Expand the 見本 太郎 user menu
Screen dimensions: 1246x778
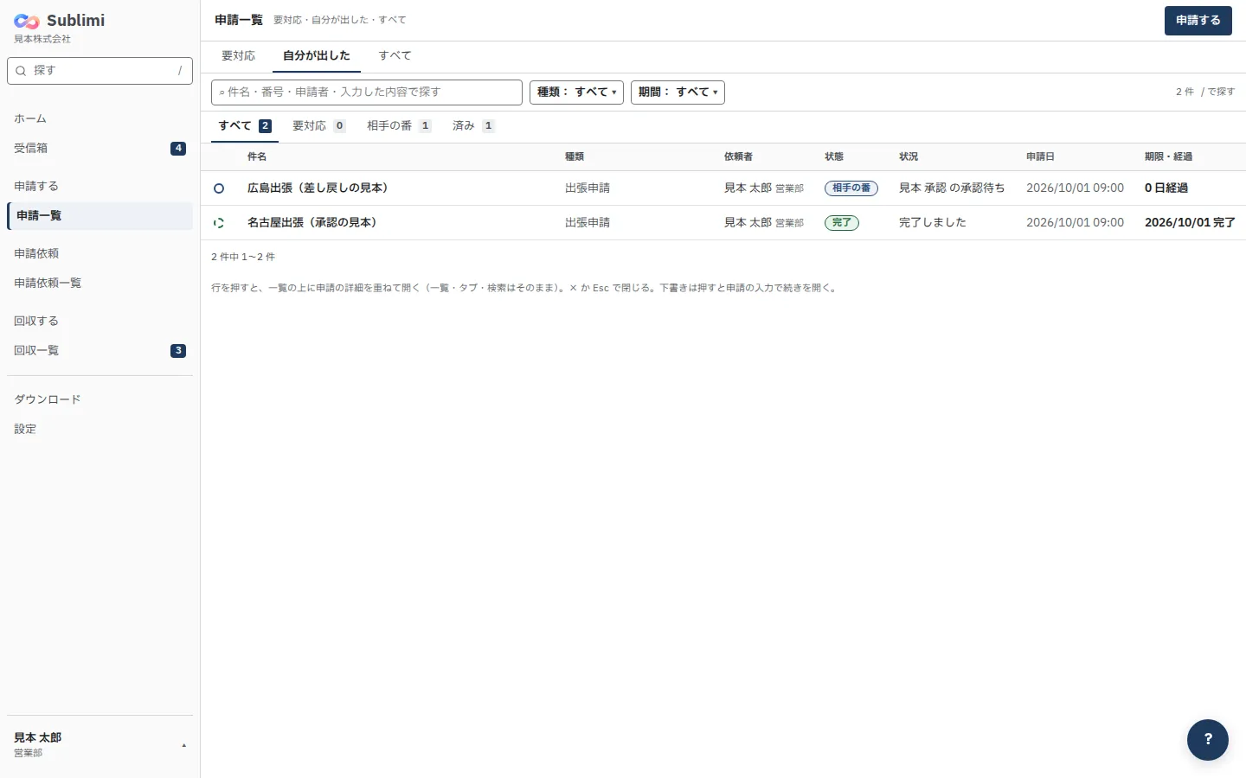(x=100, y=744)
